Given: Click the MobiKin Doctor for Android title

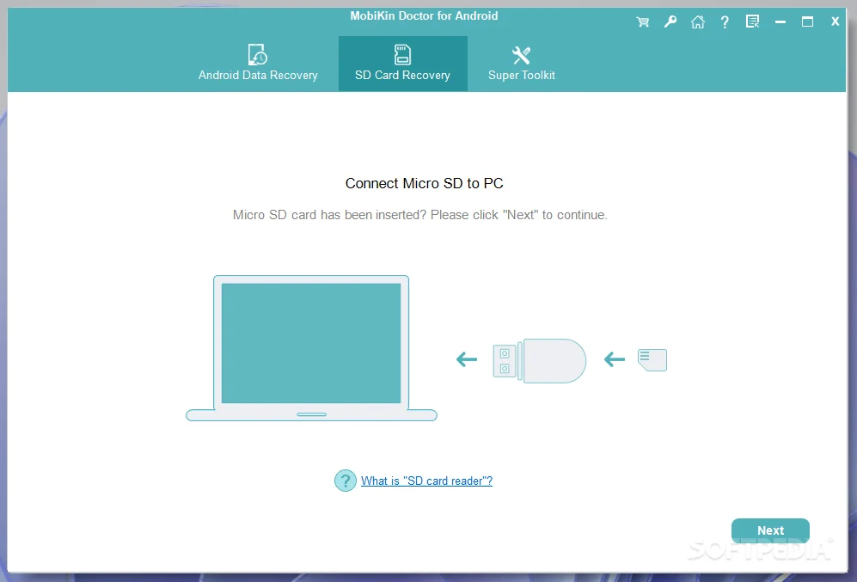Looking at the screenshot, I should coord(424,15).
